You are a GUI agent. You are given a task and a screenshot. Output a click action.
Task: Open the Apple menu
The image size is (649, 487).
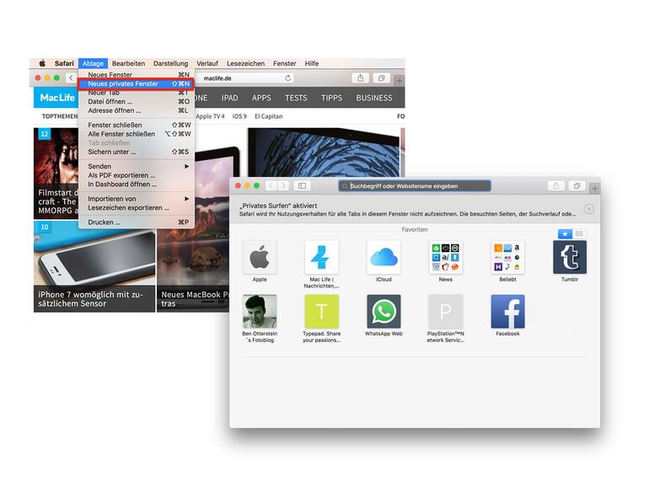click(42, 63)
